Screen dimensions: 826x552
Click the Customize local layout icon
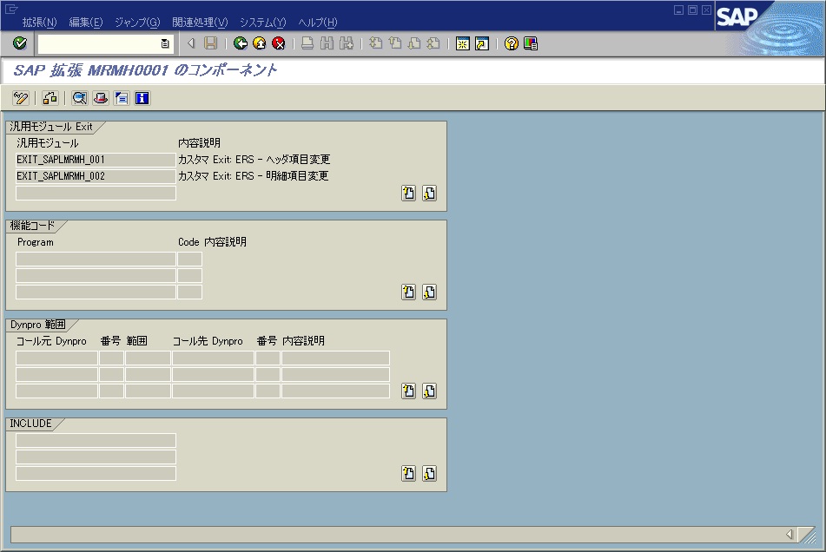531,43
